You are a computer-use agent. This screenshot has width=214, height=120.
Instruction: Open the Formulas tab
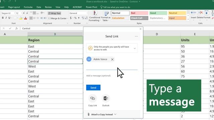pos(28,7)
